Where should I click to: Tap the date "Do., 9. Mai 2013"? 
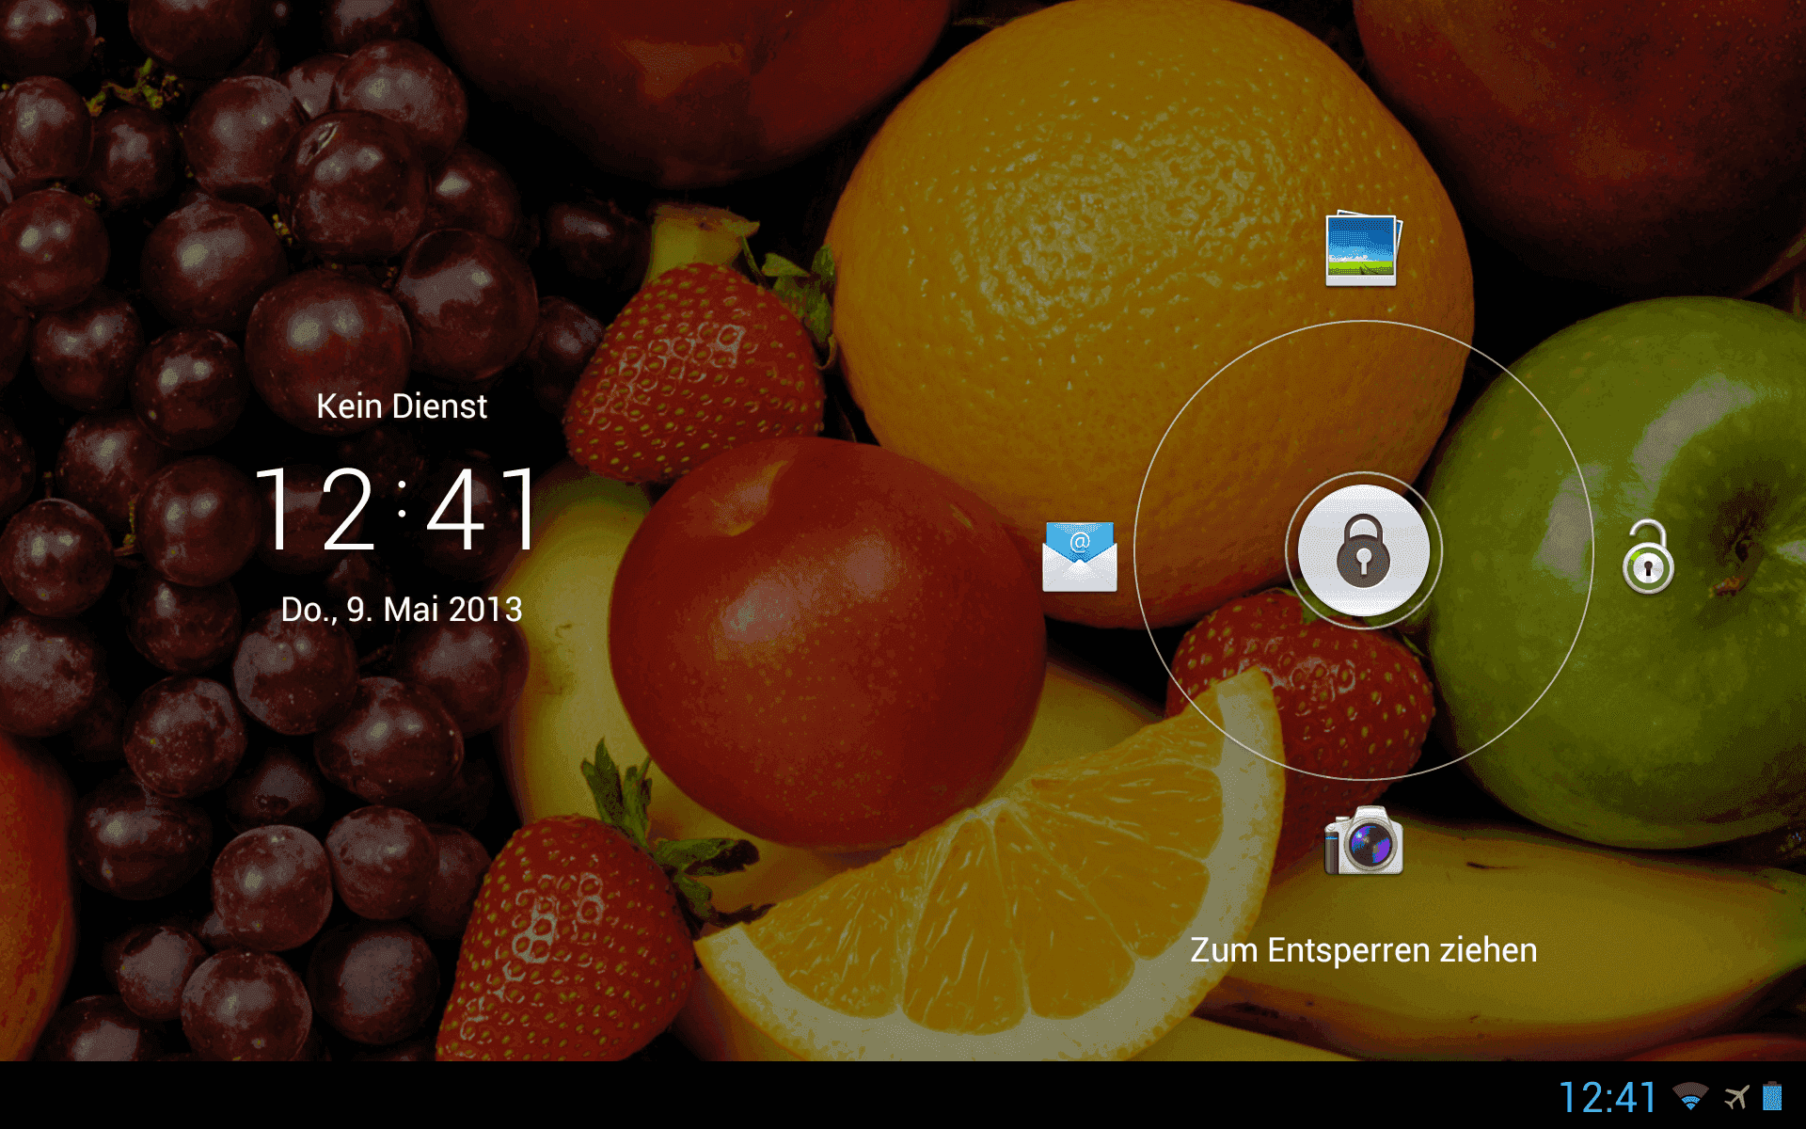click(402, 610)
